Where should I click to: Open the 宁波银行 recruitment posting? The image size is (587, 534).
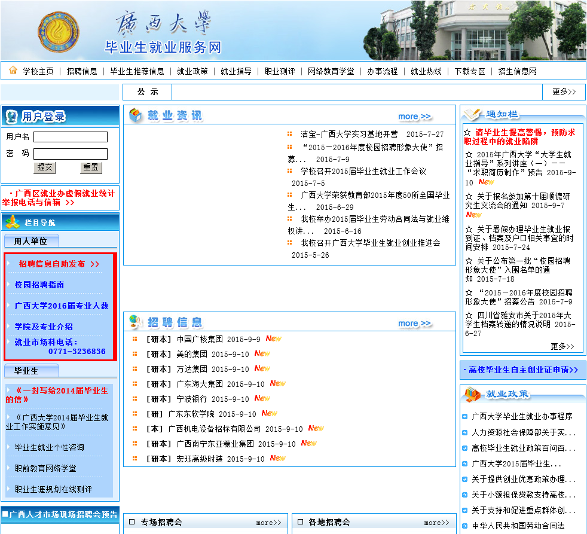[x=192, y=399]
